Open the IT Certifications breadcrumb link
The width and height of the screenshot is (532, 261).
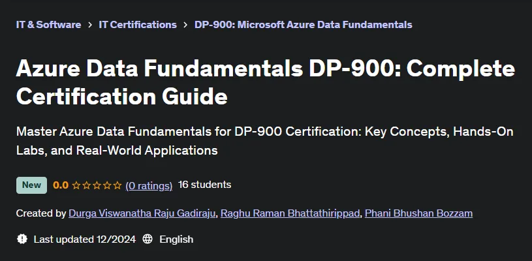click(138, 25)
